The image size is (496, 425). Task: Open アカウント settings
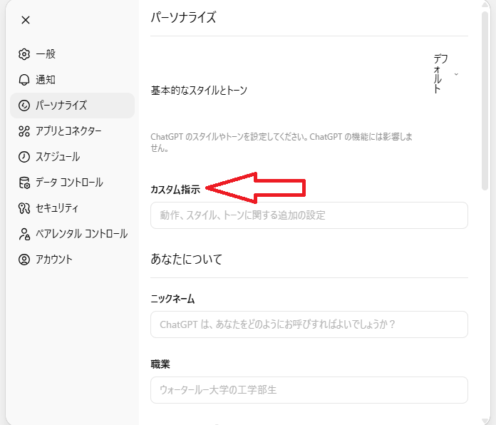coord(73,260)
